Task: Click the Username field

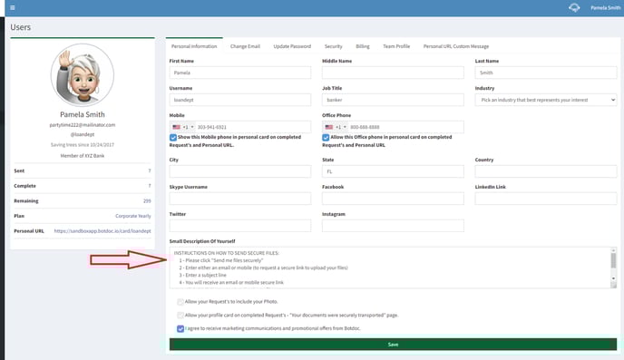Action: click(x=240, y=100)
